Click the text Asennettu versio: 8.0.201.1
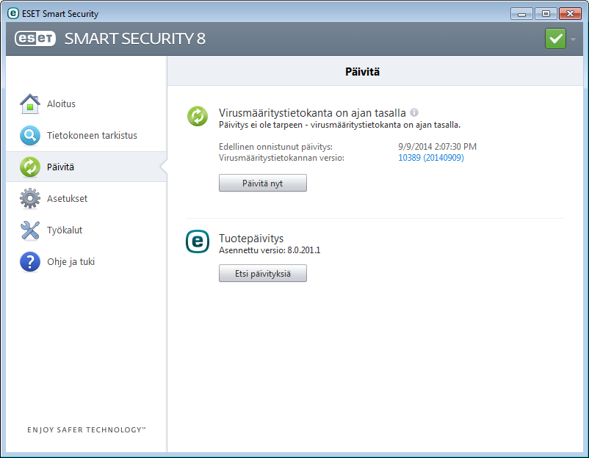589x458 pixels. (270, 250)
